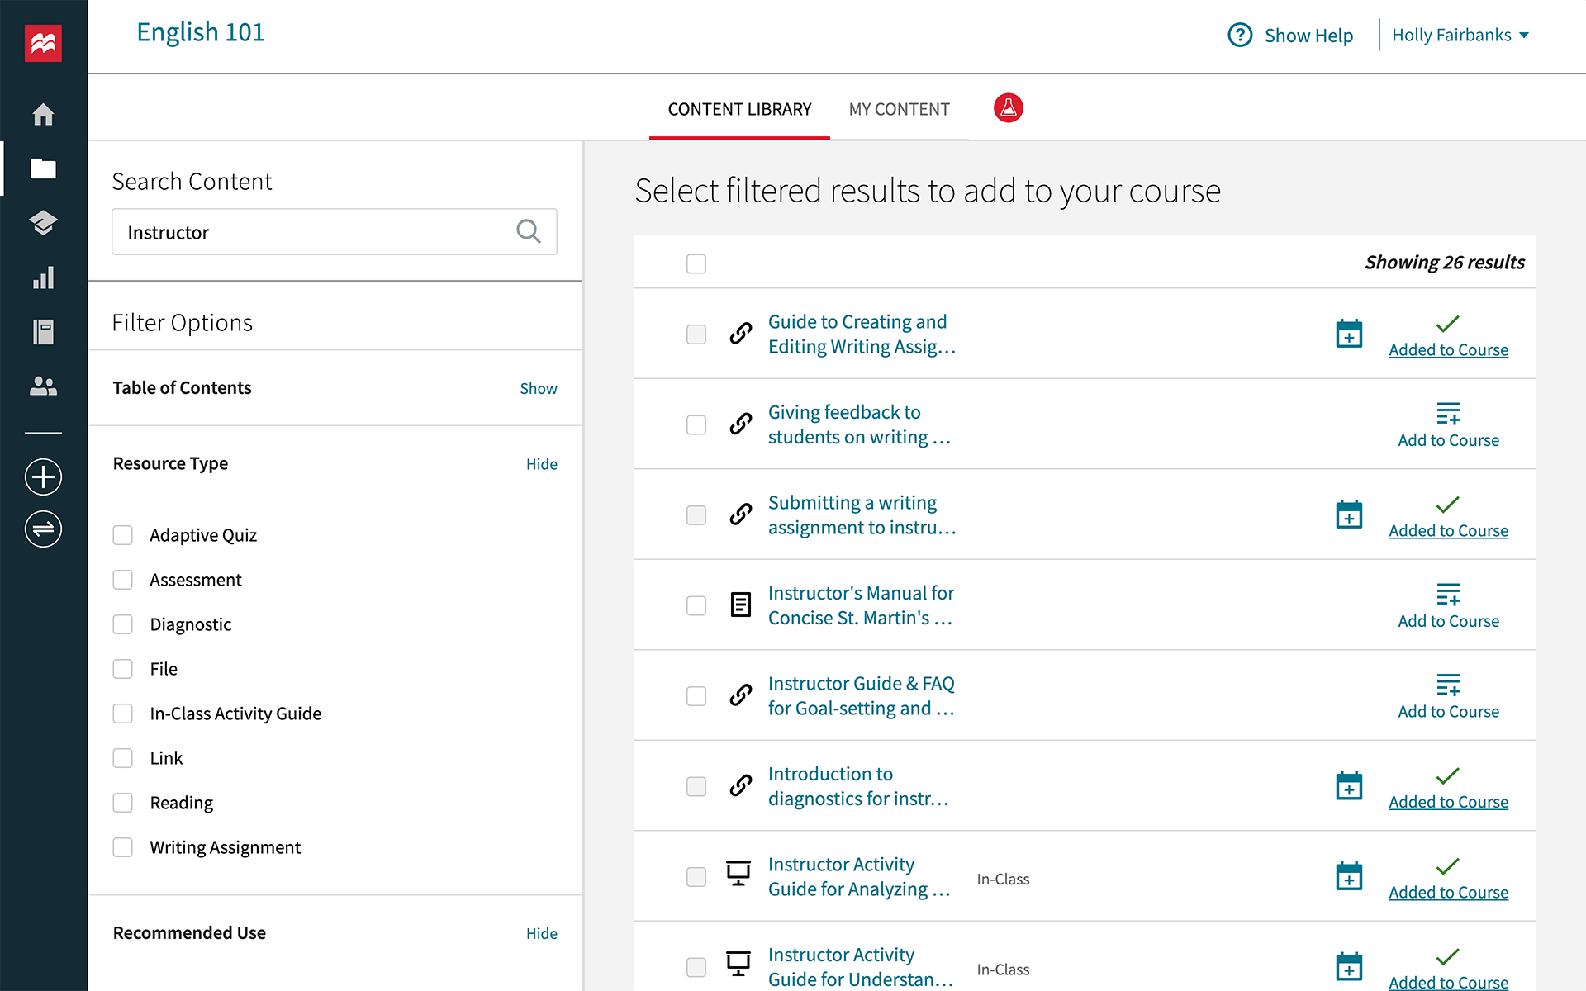The width and height of the screenshot is (1586, 991).
Task: Hide the Resource Type filter section
Action: click(540, 462)
